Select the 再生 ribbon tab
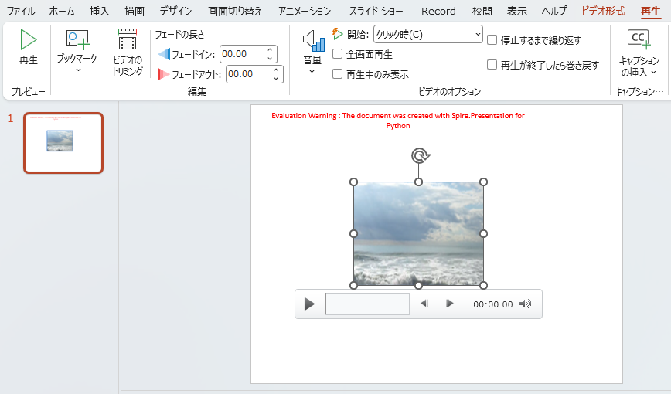Screen dimensions: 671x394 (x=650, y=11)
